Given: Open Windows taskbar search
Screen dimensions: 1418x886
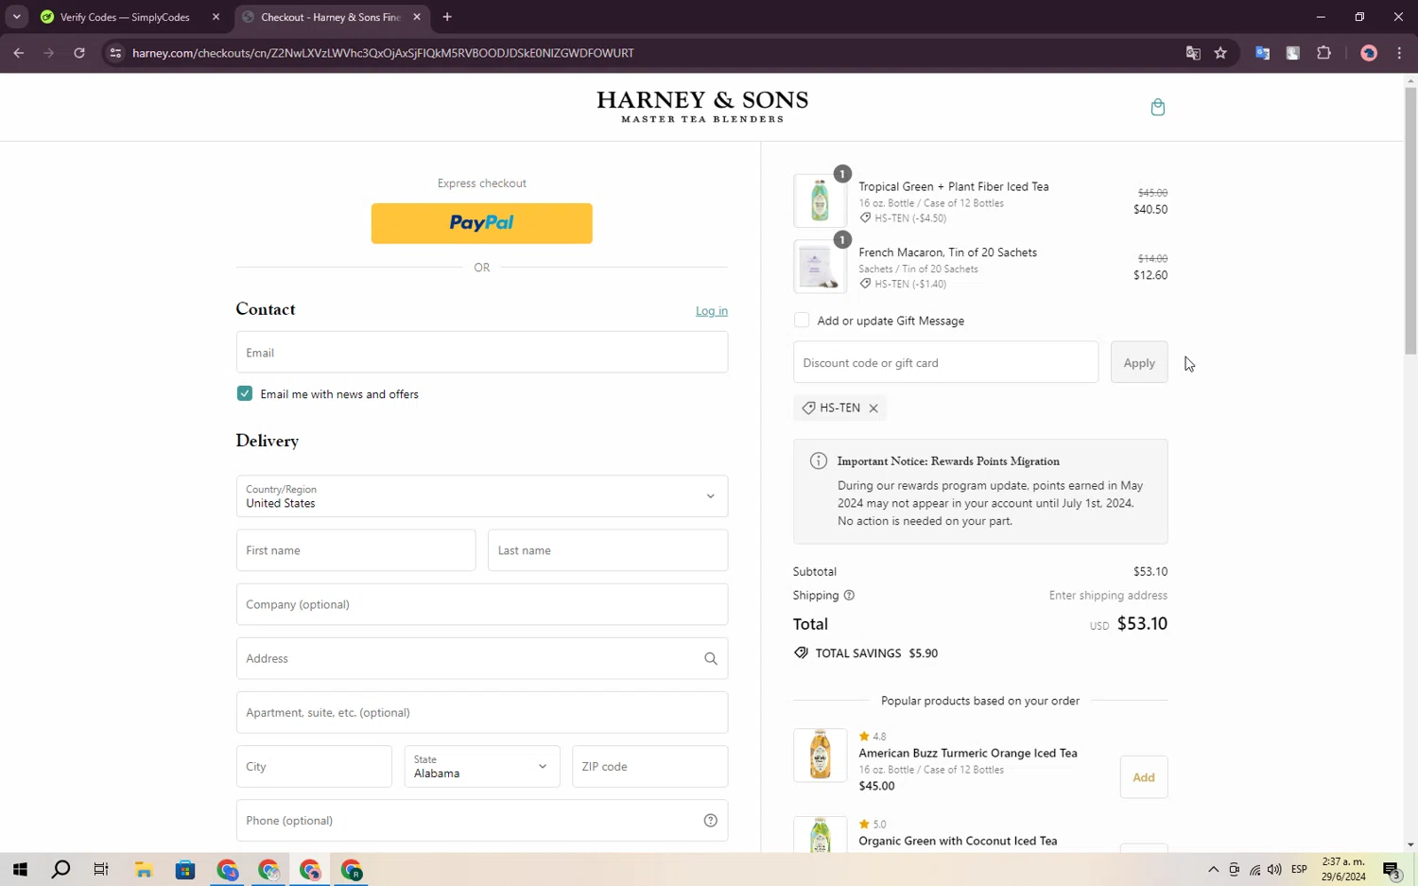Looking at the screenshot, I should click(x=61, y=870).
